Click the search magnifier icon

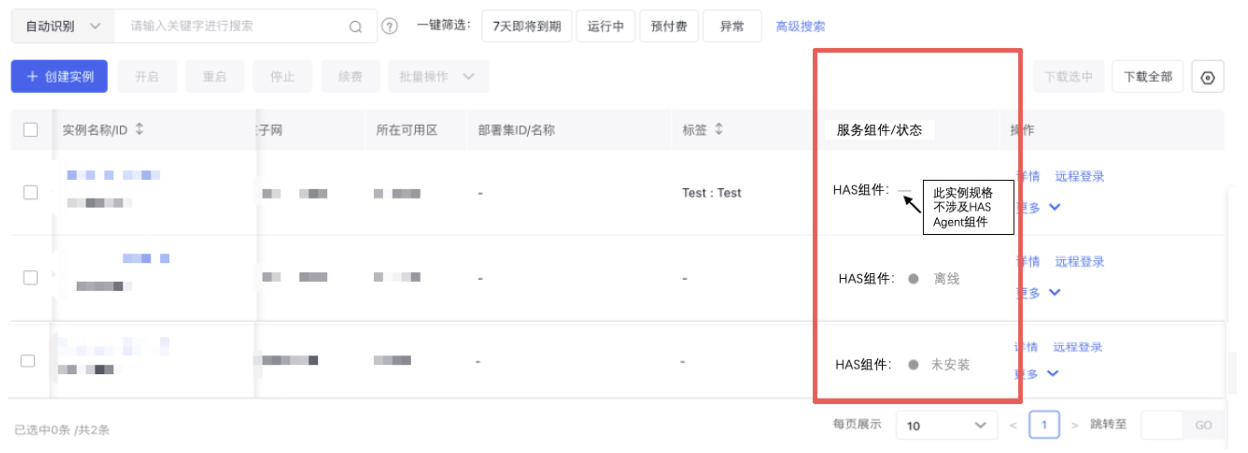tap(356, 27)
